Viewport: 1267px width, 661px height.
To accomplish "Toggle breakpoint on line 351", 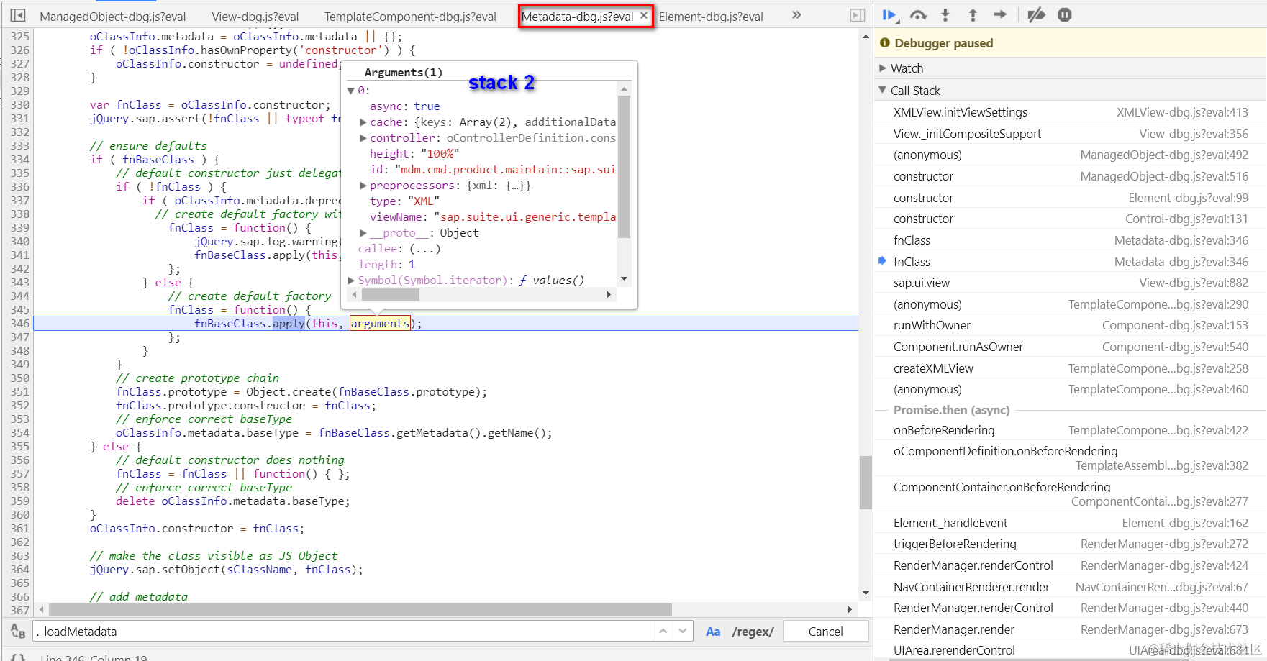I will pyautogui.click(x=19, y=392).
